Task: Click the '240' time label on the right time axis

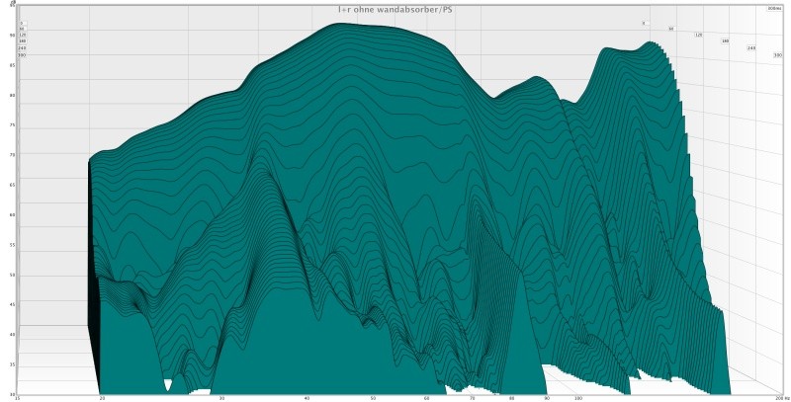Action: [x=751, y=47]
